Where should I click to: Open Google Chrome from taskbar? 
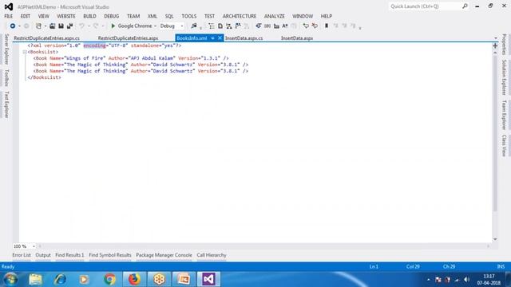[x=110, y=279]
